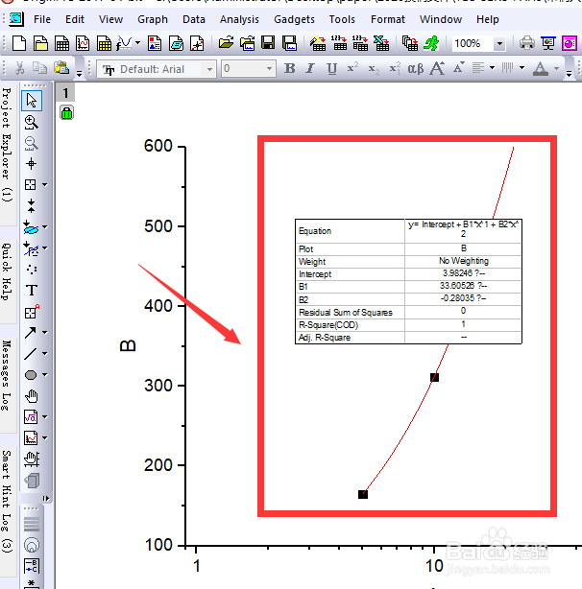Select the Arrow drawing tool
Viewport: 582px width, 589px height.
31,333
